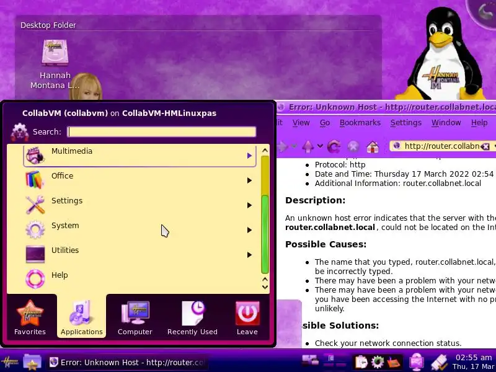Click the Settings wrench and screwdriver icon
Viewport: 496px width, 372px height.
(35, 205)
